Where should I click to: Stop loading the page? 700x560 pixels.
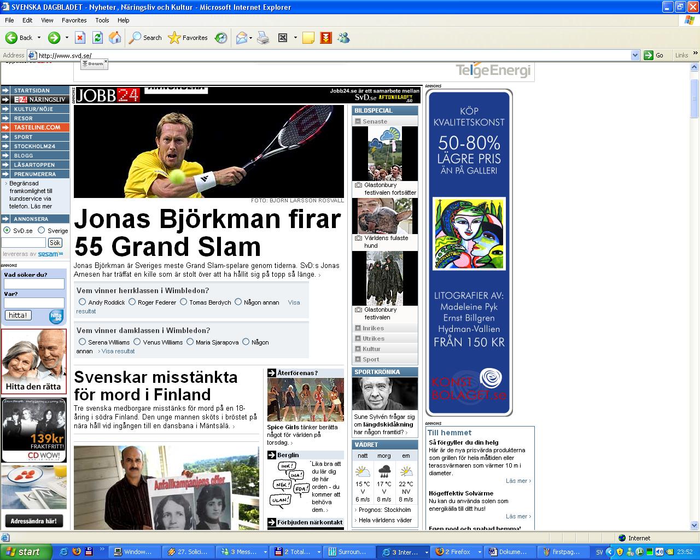[x=80, y=38]
